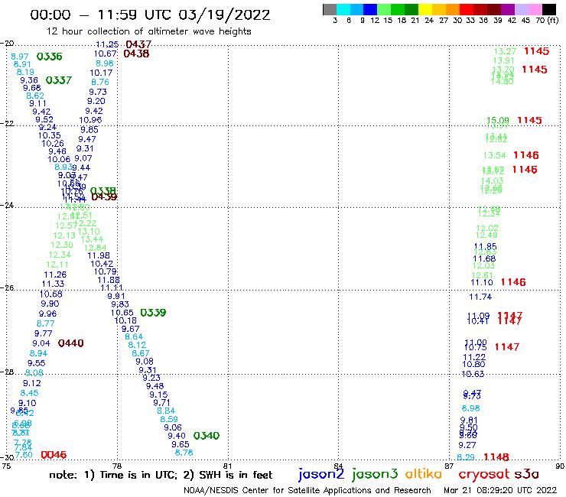The height and width of the screenshot is (497, 566).
Task: Click the green 0339 time label
Action: (153, 313)
